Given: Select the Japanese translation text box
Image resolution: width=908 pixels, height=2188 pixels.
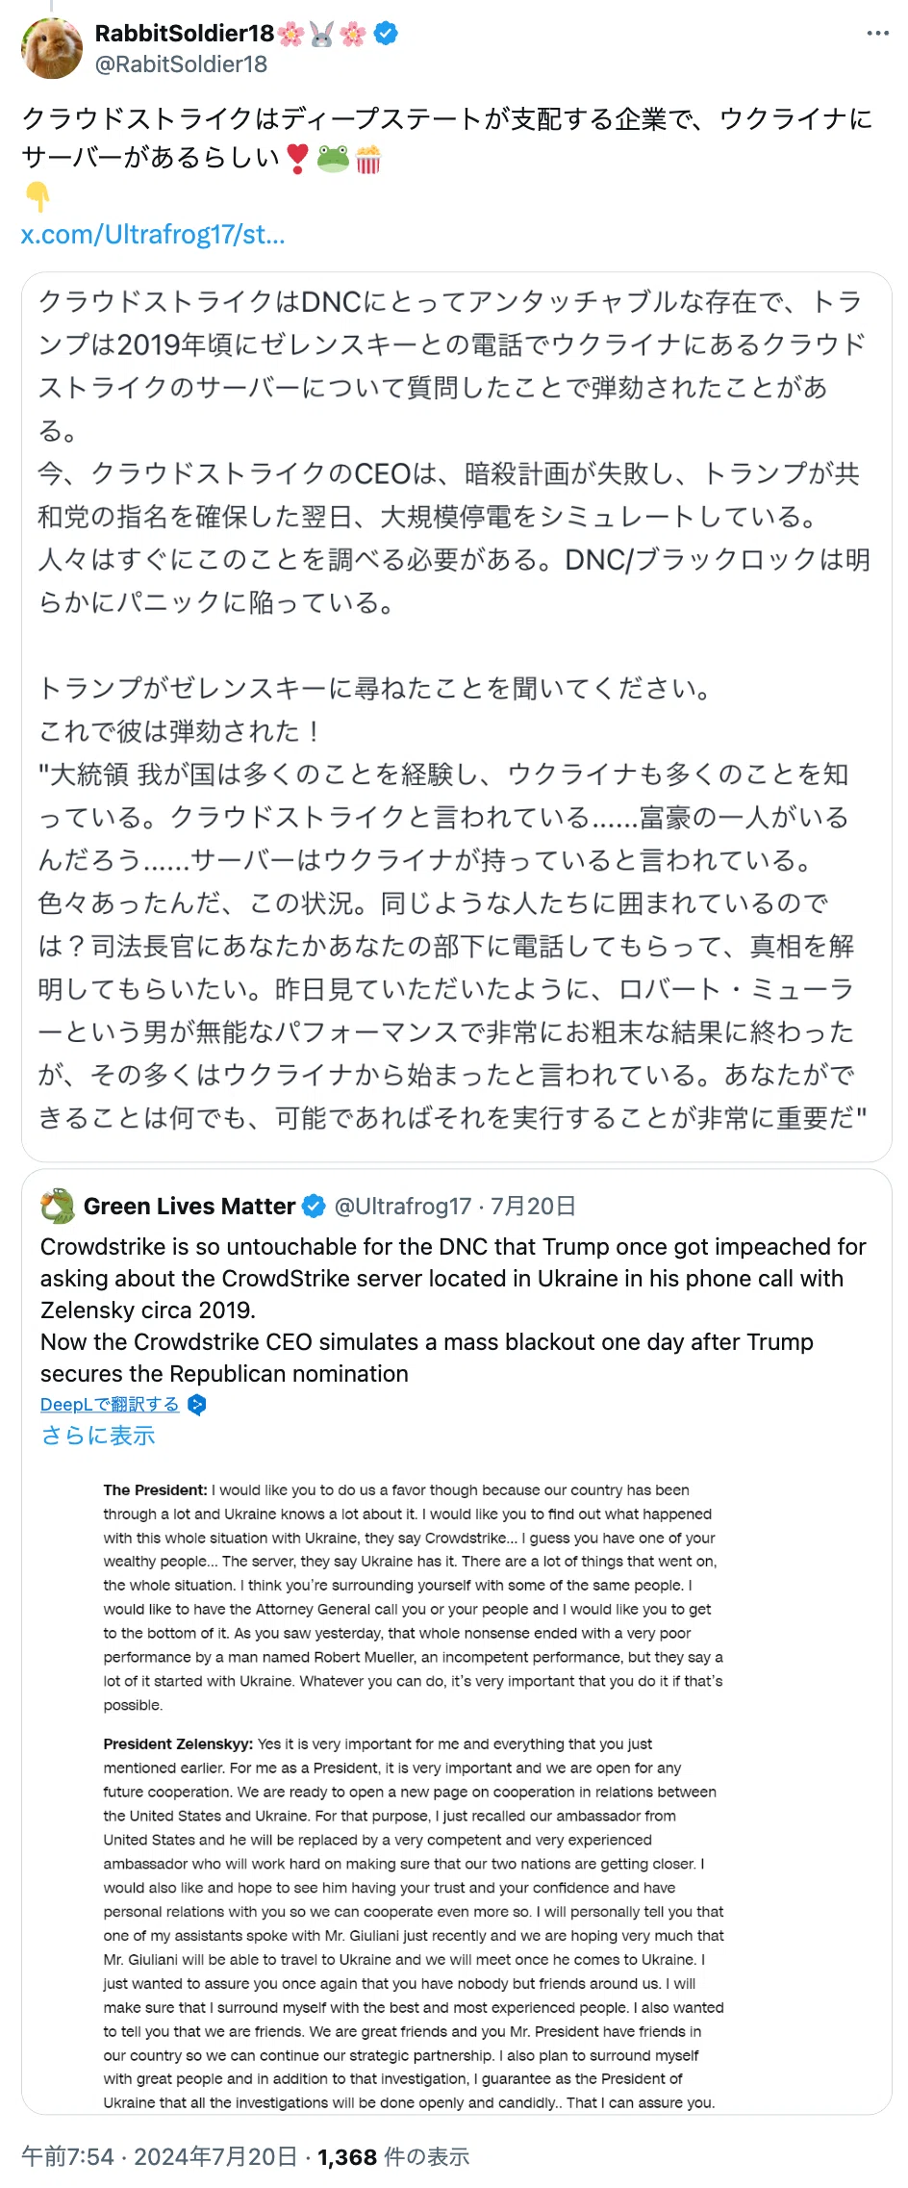Looking at the screenshot, I should point(456,716).
